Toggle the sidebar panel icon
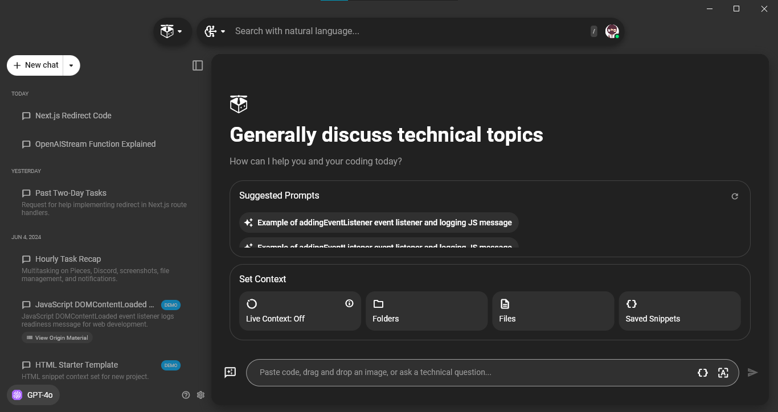Viewport: 778px width, 412px height. click(198, 65)
